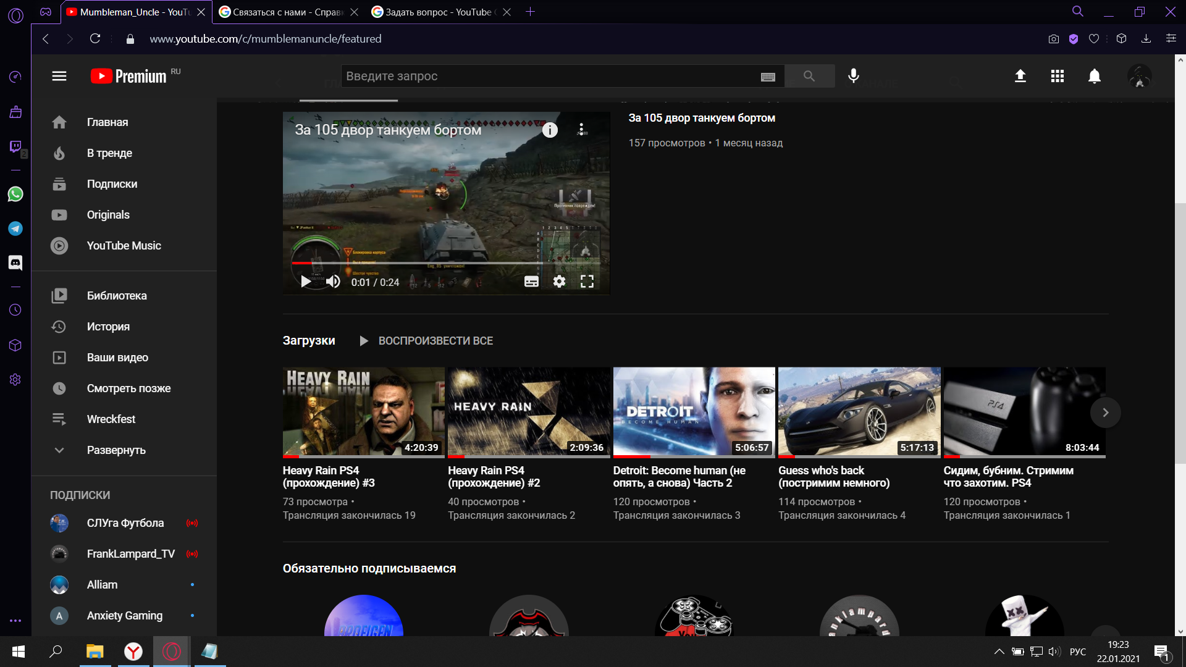The height and width of the screenshot is (667, 1186).
Task: Open three-dot menu on featured video
Action: pyautogui.click(x=581, y=129)
